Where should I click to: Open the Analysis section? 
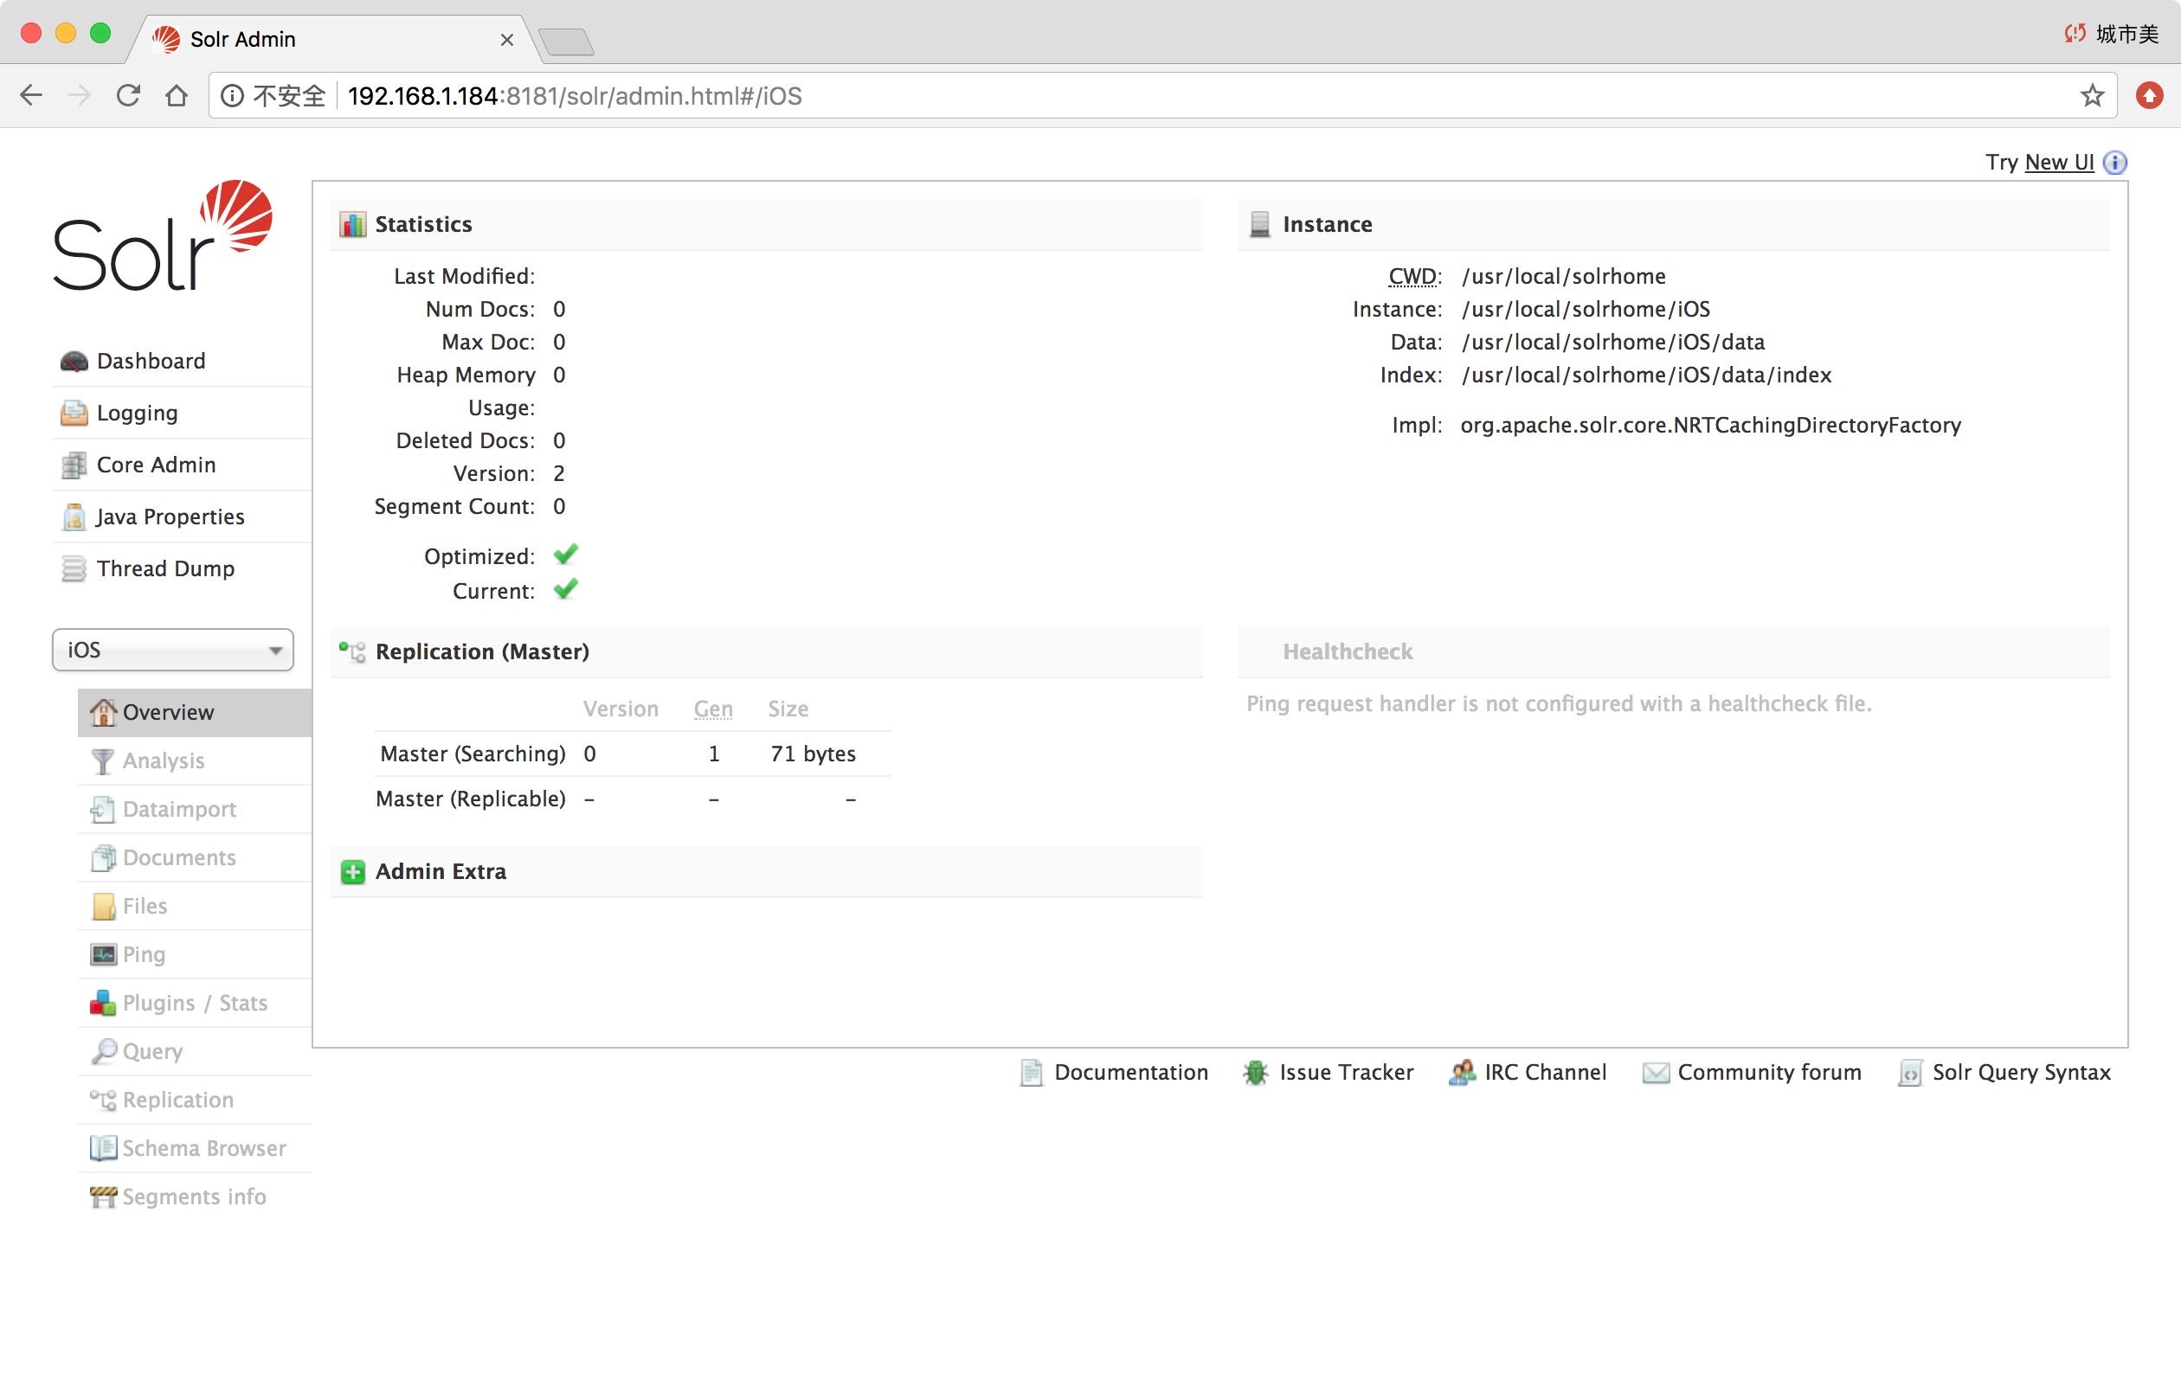[x=163, y=761]
